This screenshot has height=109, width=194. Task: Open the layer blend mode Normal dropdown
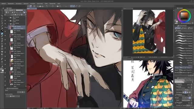click(12, 10)
